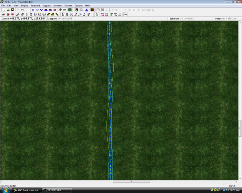Screen dimensions: 242x193
Task: Add vertex before with red-blue Add icon
Action: click(102, 14)
